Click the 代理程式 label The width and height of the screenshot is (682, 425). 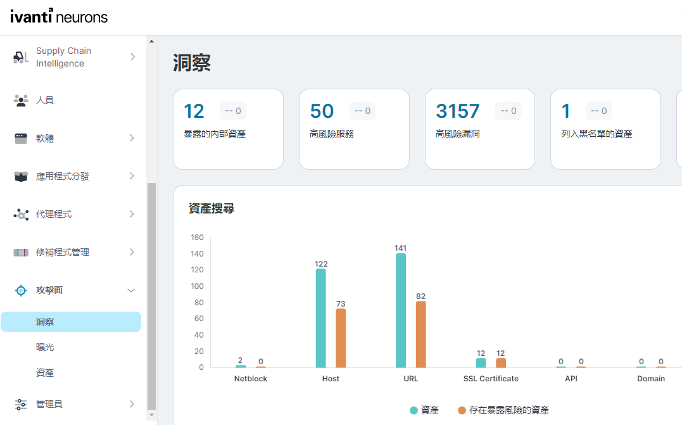point(54,214)
